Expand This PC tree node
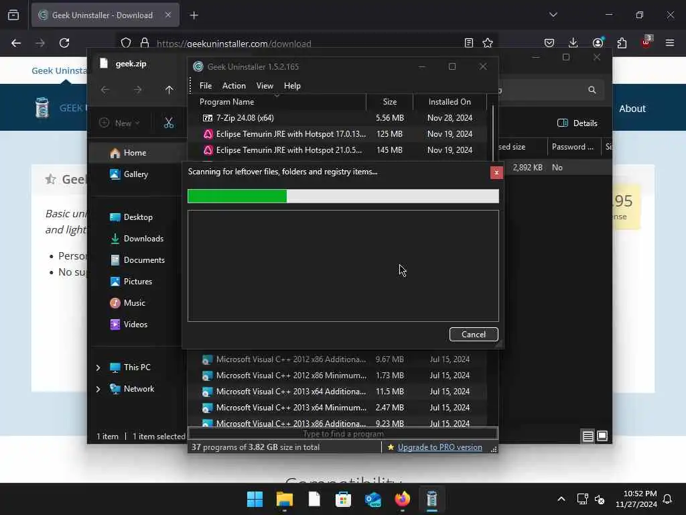The height and width of the screenshot is (515, 686). pyautogui.click(x=98, y=367)
